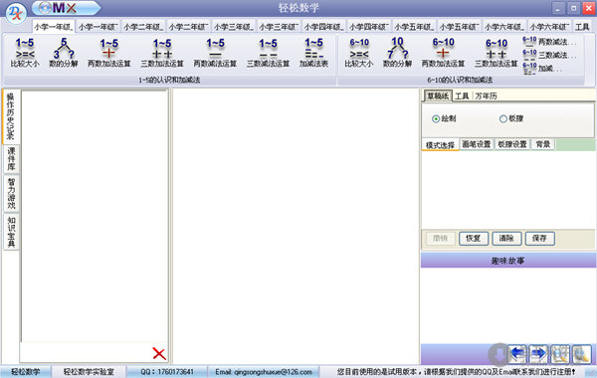The height and width of the screenshot is (378, 597).
Task: Click the 6-10的认识和加减法 group label
Action: tap(460, 80)
